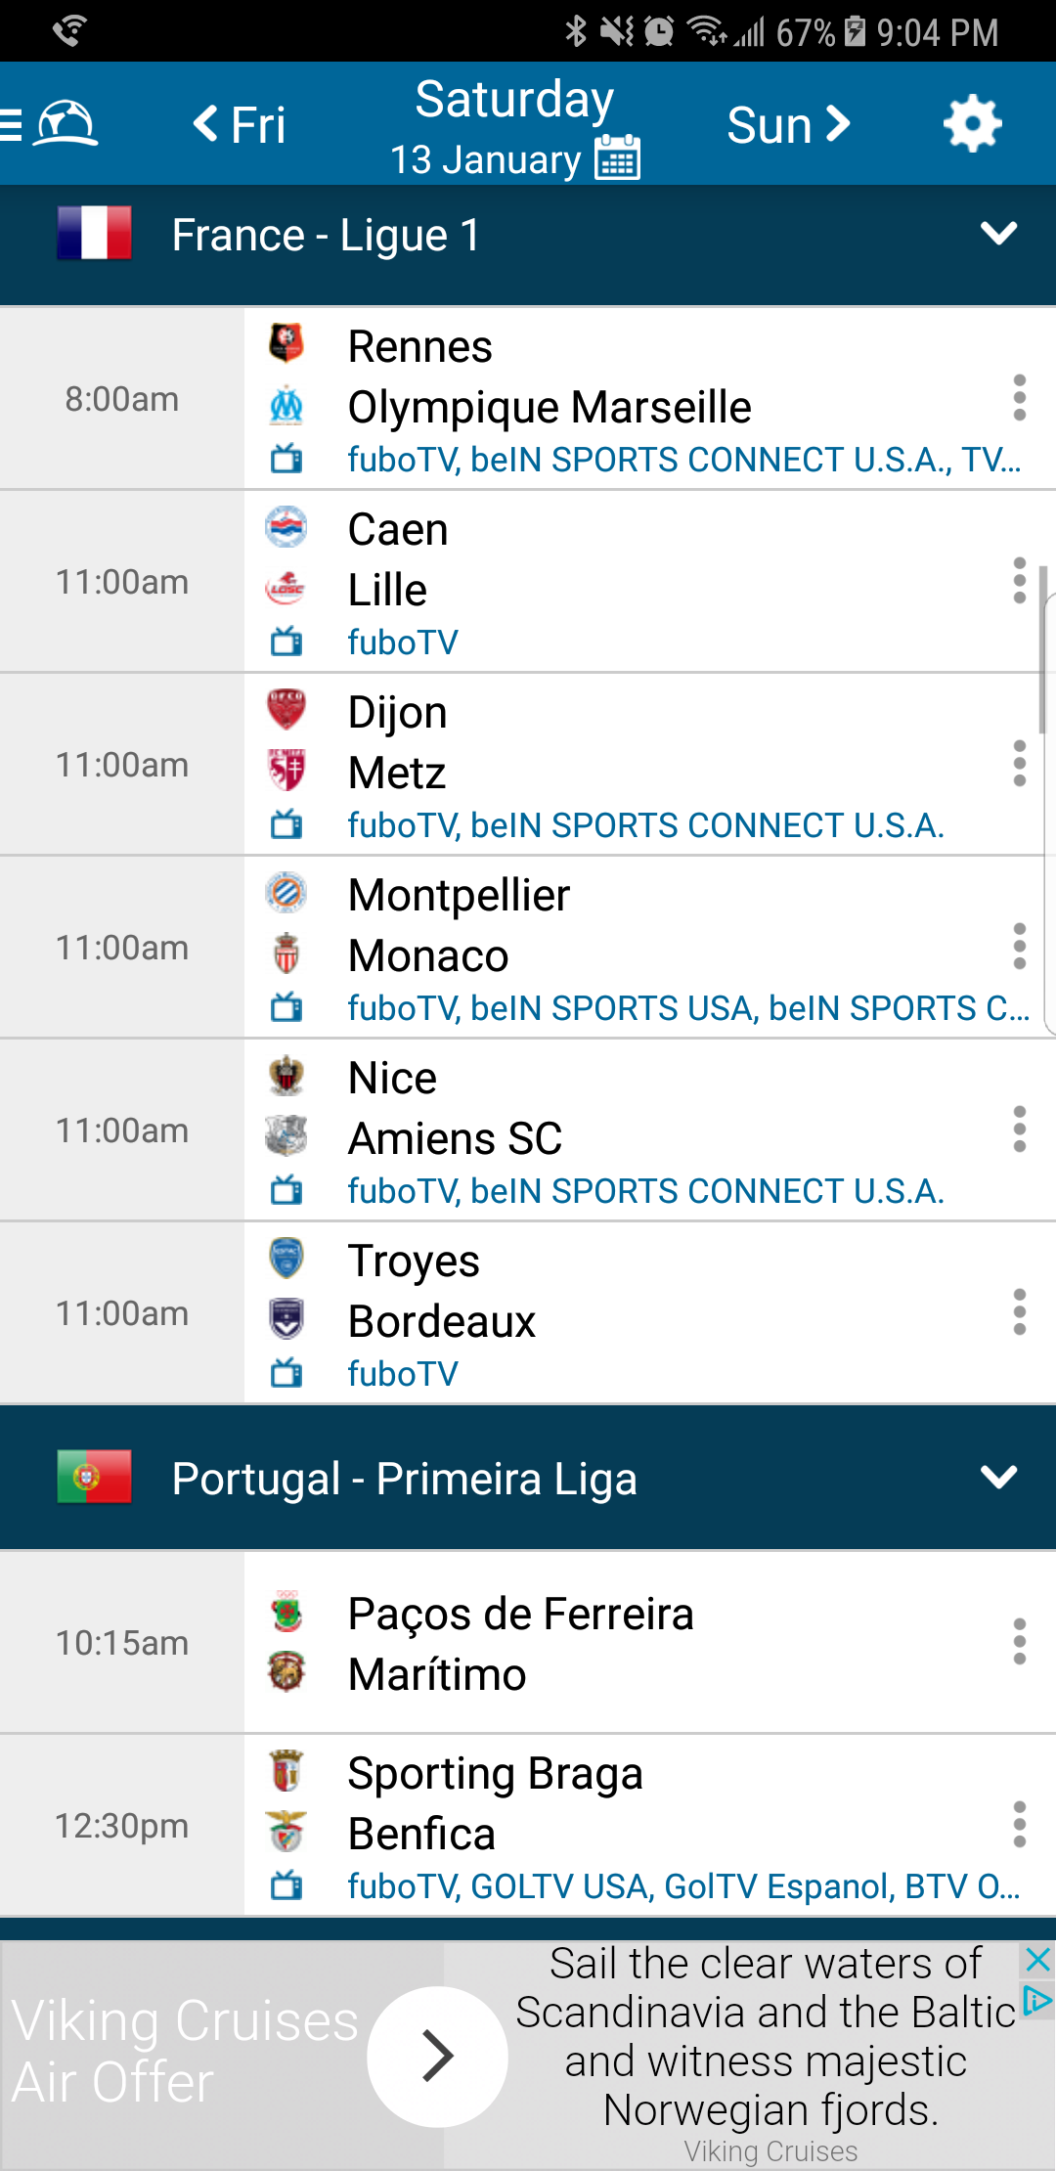The image size is (1056, 2171).
Task: Open options for Sporting Braga vs Benfica
Action: click(1019, 1825)
